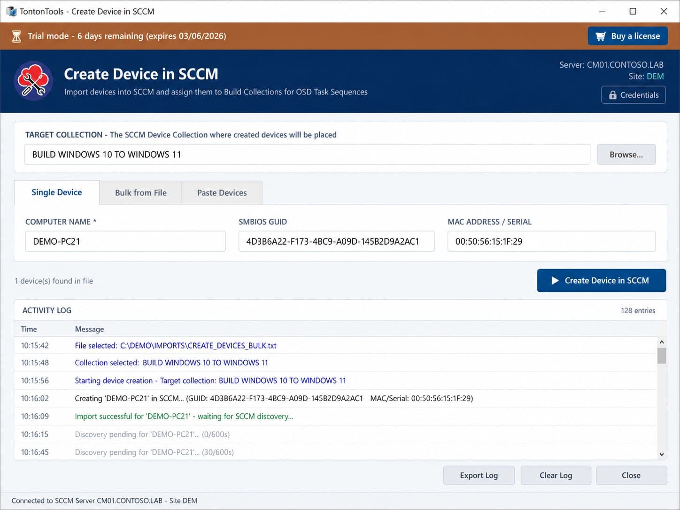Click the 10:16:09 timestamp cell
Viewport: 680px width, 510px height.
coord(35,416)
